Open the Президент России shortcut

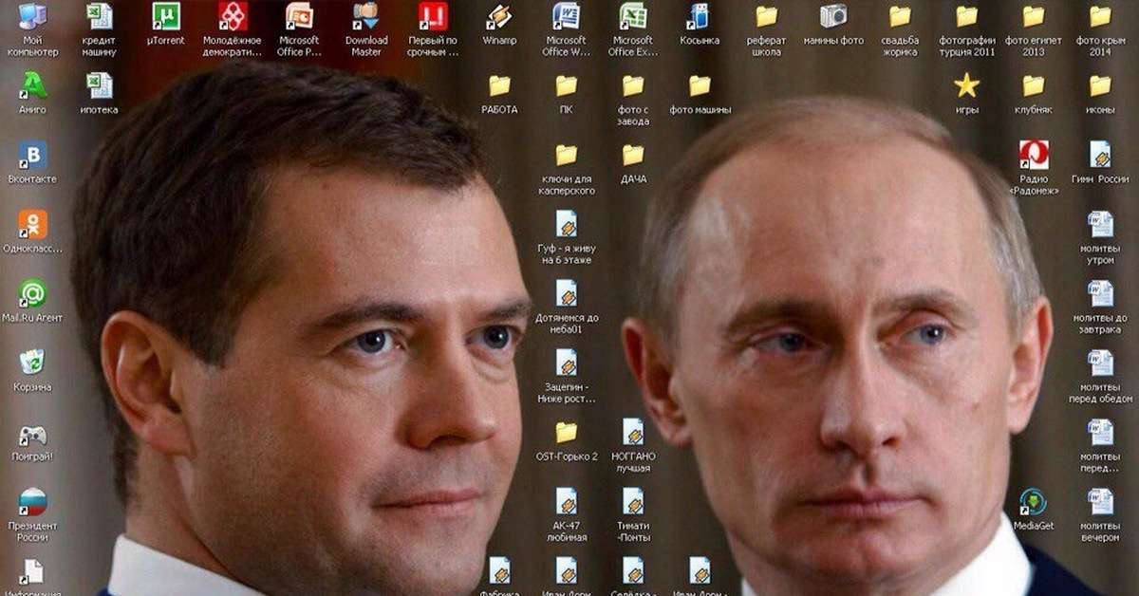32,502
